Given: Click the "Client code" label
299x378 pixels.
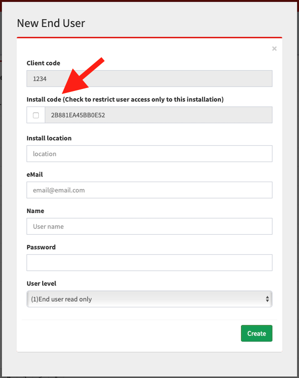Looking at the screenshot, I should 43,63.
